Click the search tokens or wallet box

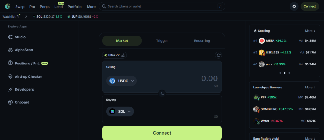tap(162, 6)
